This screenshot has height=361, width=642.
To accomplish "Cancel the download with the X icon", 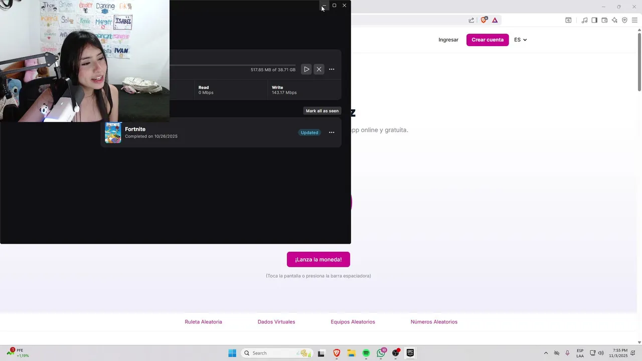I will [x=319, y=69].
